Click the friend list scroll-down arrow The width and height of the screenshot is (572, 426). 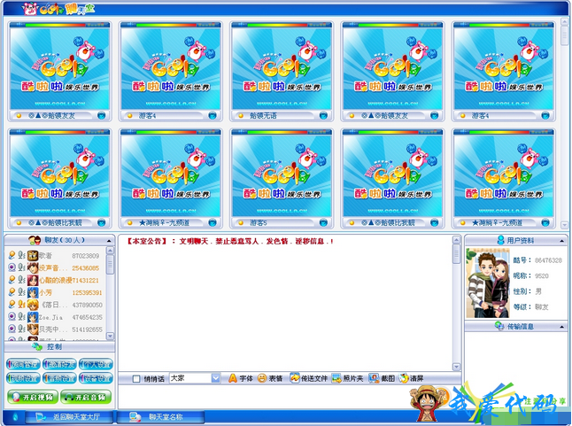[x=110, y=336]
